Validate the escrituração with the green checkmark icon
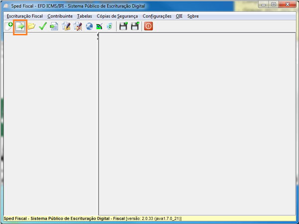 (43, 26)
